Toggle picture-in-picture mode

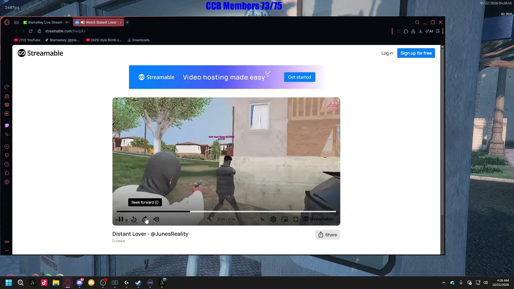point(284,219)
